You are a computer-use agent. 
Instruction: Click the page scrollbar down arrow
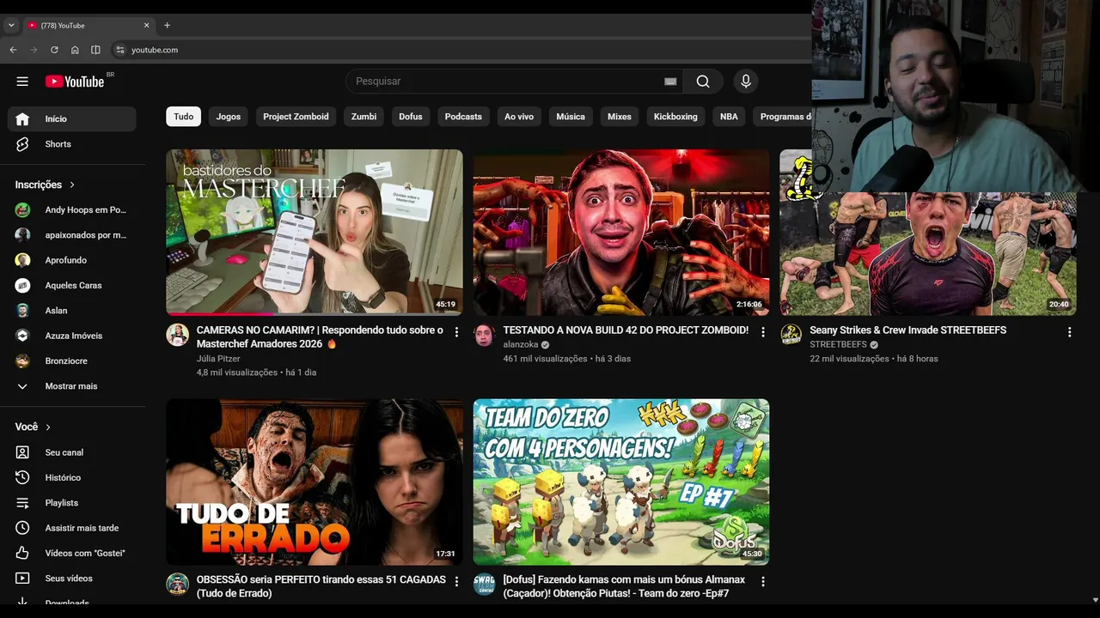coord(1094,599)
